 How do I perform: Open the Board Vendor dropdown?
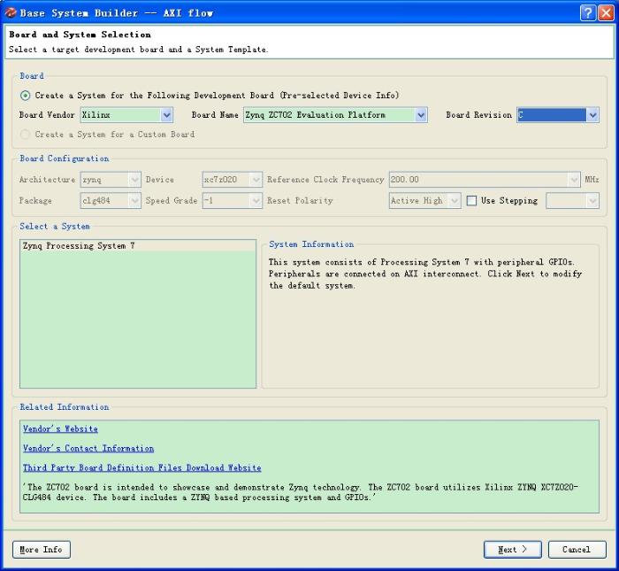click(x=166, y=115)
